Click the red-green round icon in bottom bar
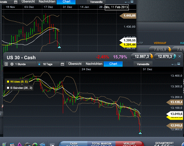Image resolution: width=184 pixels, height=146 pixels. (35, 145)
